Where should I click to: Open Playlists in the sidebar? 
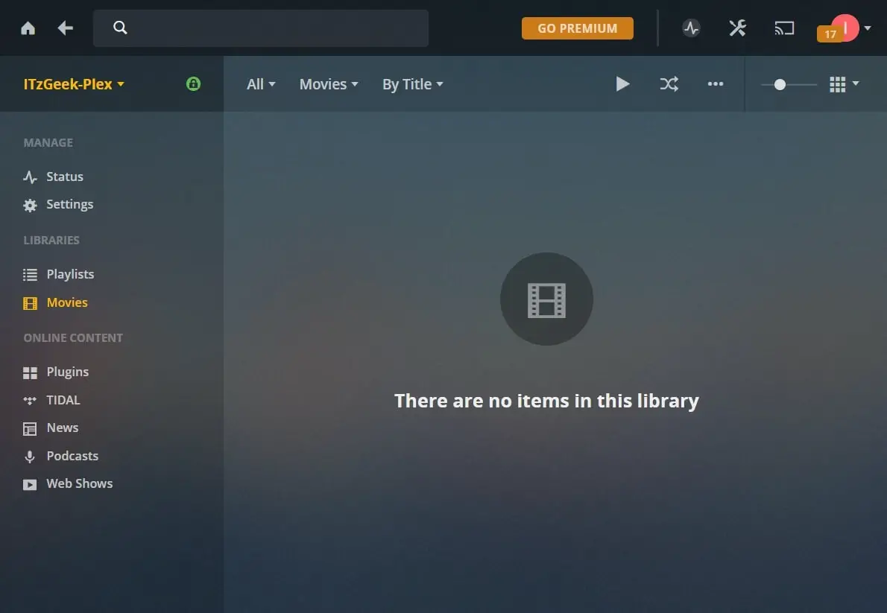click(69, 274)
